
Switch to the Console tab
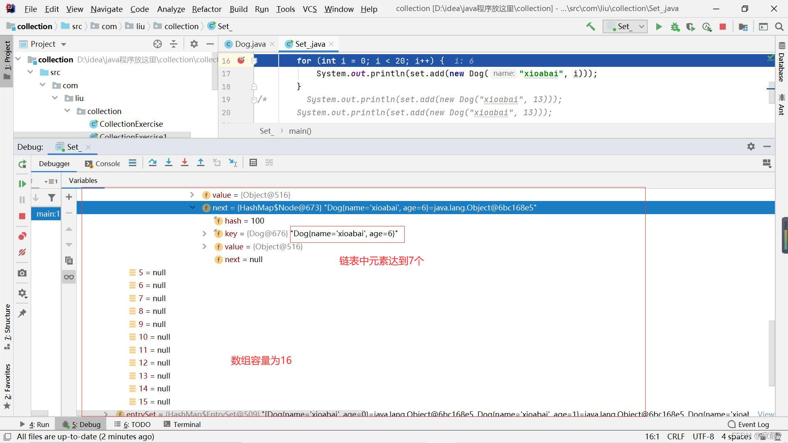pos(103,164)
